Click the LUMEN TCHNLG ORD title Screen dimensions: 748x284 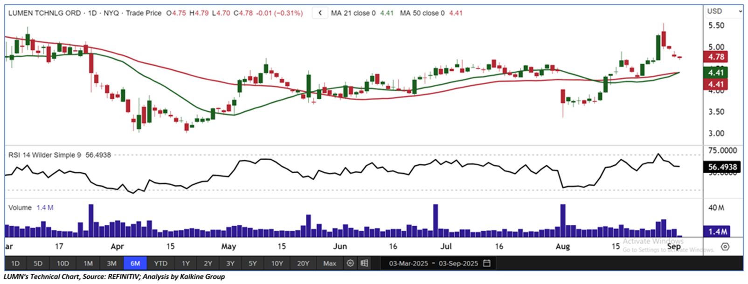pyautogui.click(x=45, y=13)
